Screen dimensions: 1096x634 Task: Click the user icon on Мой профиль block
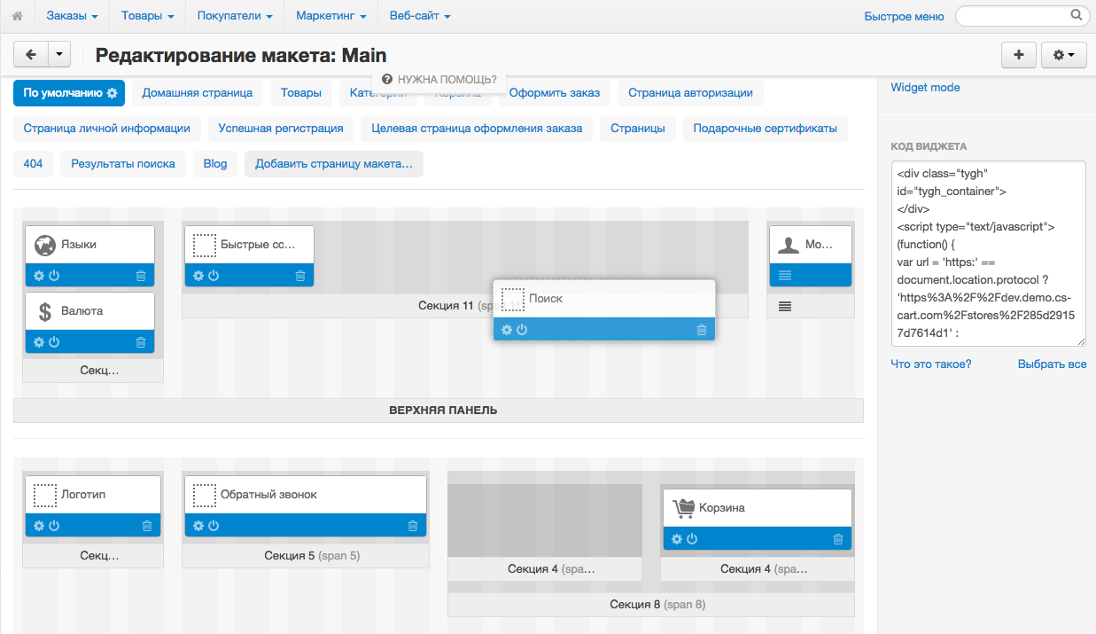click(x=789, y=244)
